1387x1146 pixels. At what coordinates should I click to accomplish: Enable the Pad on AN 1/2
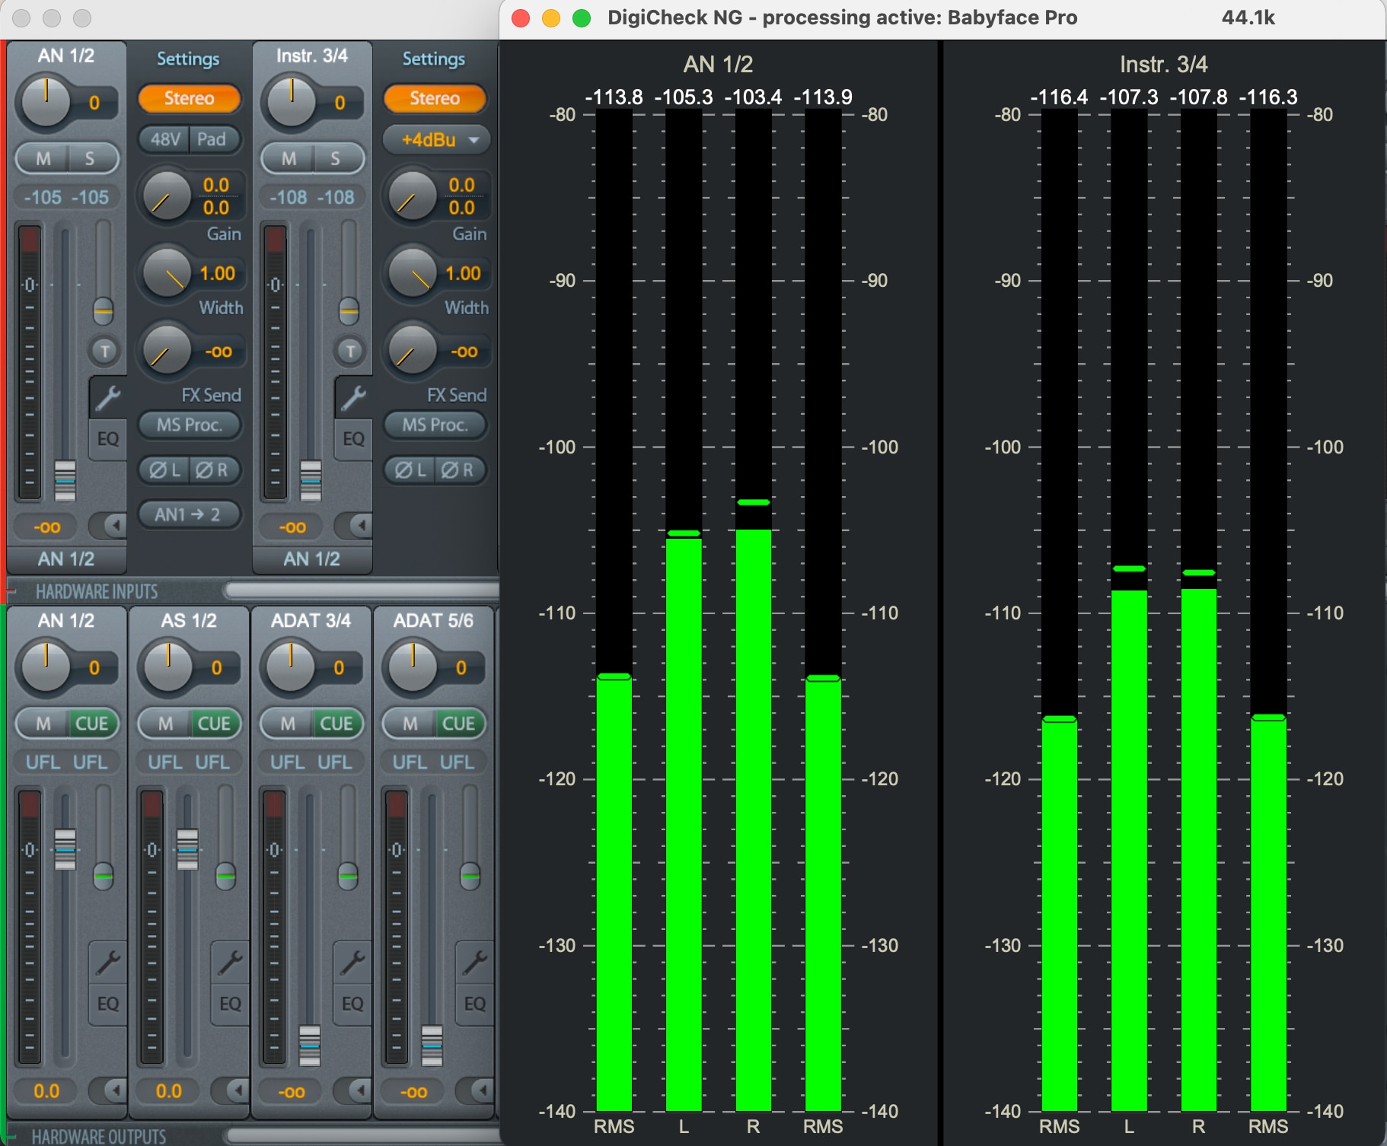214,139
